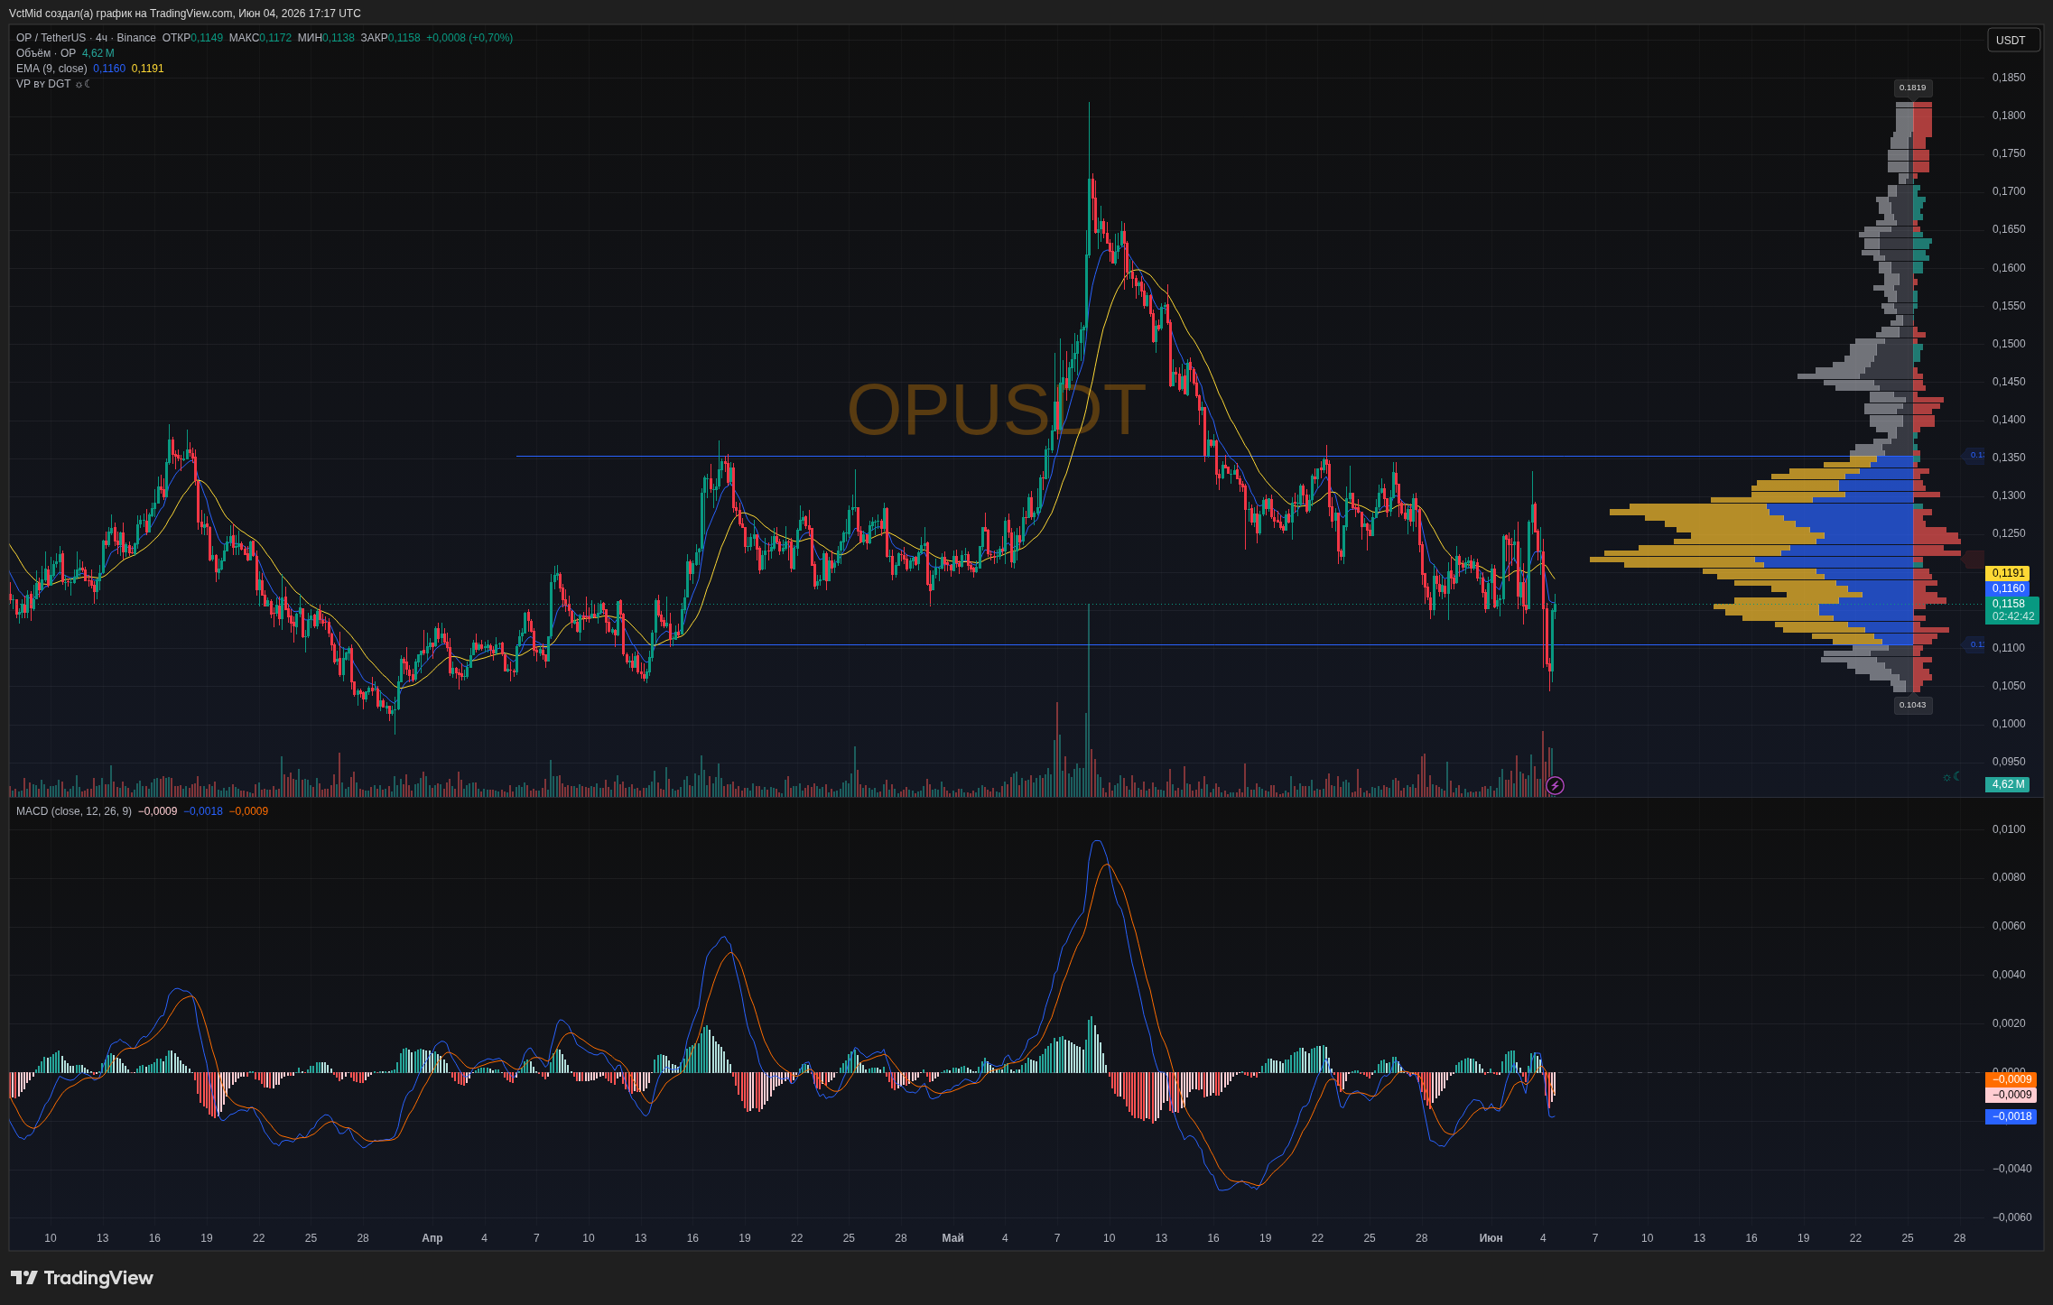The width and height of the screenshot is (2053, 1305).
Task: Click the Апр month label on the time axis
Action: point(432,1238)
